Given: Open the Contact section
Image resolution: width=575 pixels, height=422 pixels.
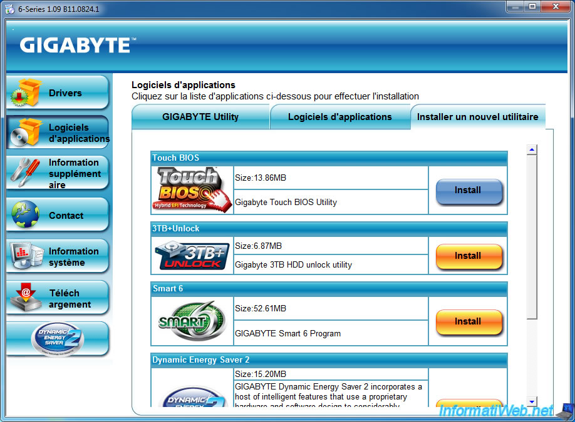Looking at the screenshot, I should (58, 215).
